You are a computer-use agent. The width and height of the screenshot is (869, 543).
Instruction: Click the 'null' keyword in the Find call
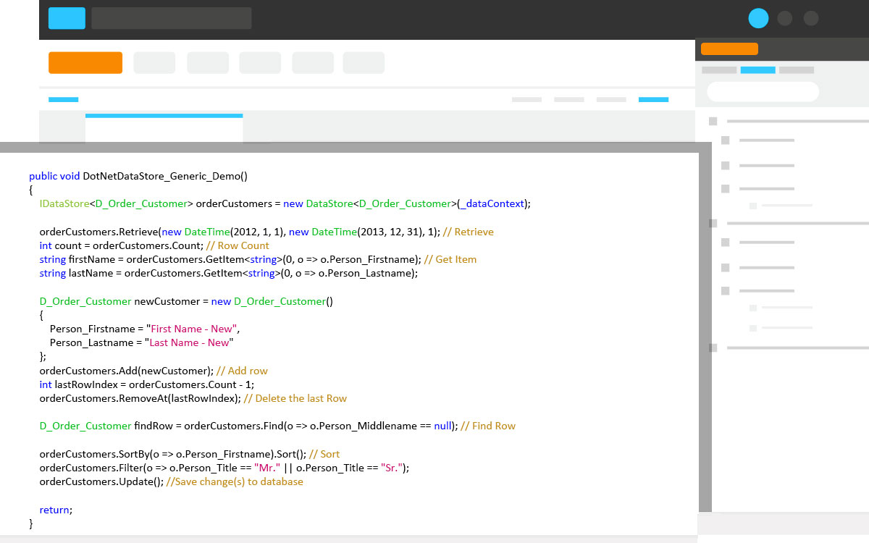click(443, 426)
